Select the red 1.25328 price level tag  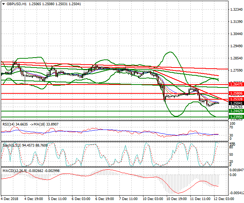235,99
